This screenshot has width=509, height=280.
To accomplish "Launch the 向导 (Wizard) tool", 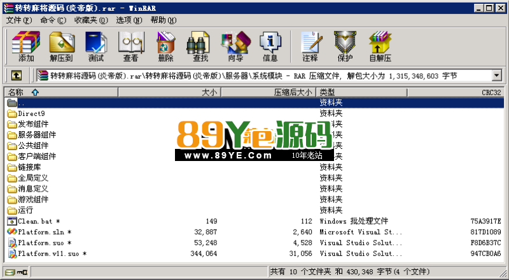I will coord(235,46).
